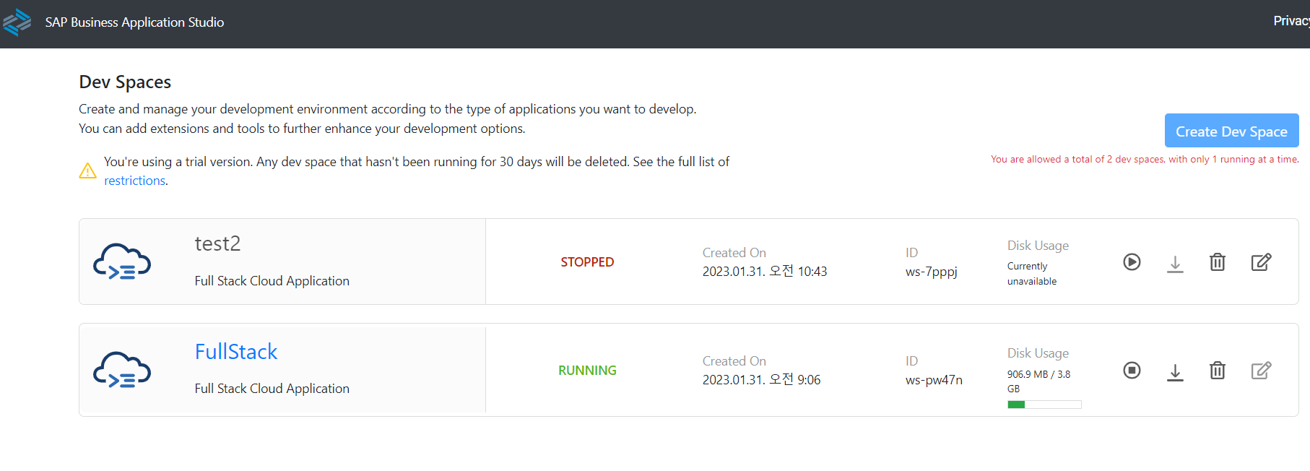This screenshot has width=1310, height=471.
Task: Click the FullStack disk usage bar
Action: [1044, 405]
